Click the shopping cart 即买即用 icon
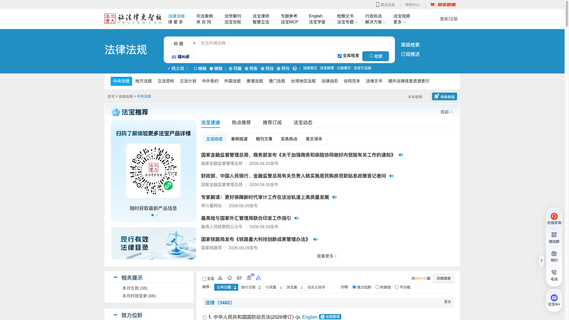 coord(433,4)
